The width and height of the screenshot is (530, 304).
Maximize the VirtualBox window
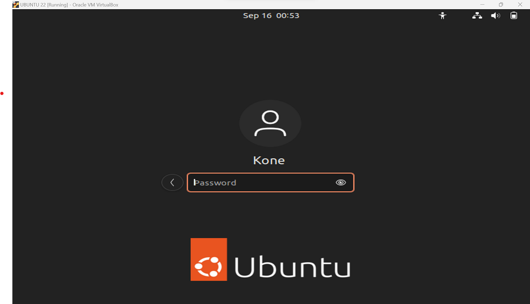[501, 4]
